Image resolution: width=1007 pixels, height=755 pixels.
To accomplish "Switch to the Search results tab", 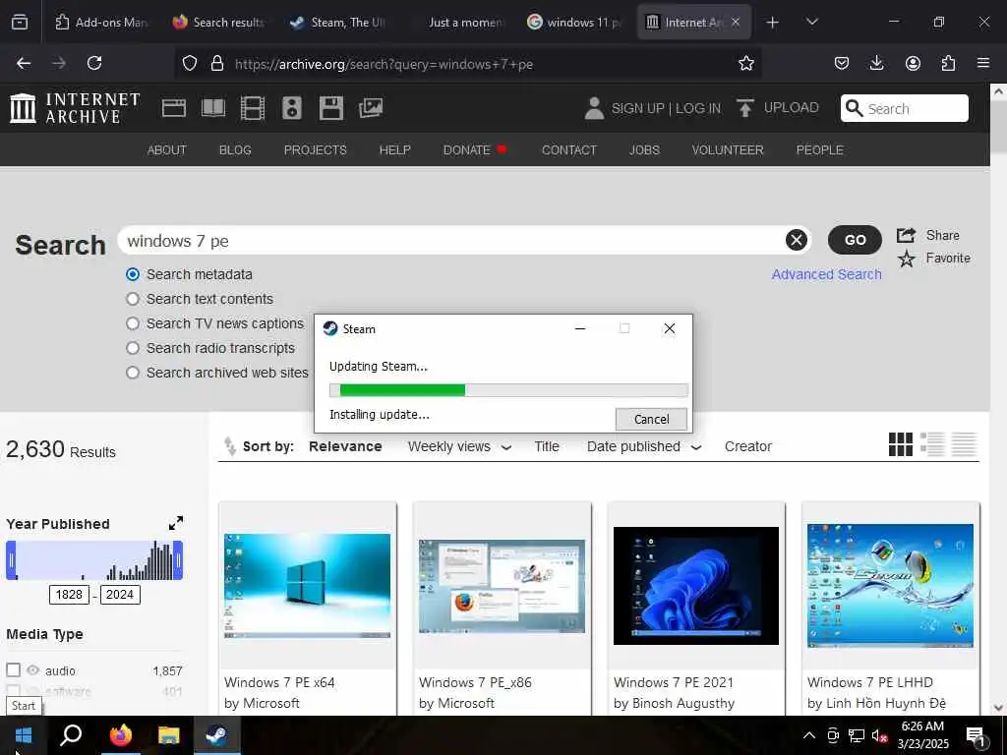I will pos(218,22).
